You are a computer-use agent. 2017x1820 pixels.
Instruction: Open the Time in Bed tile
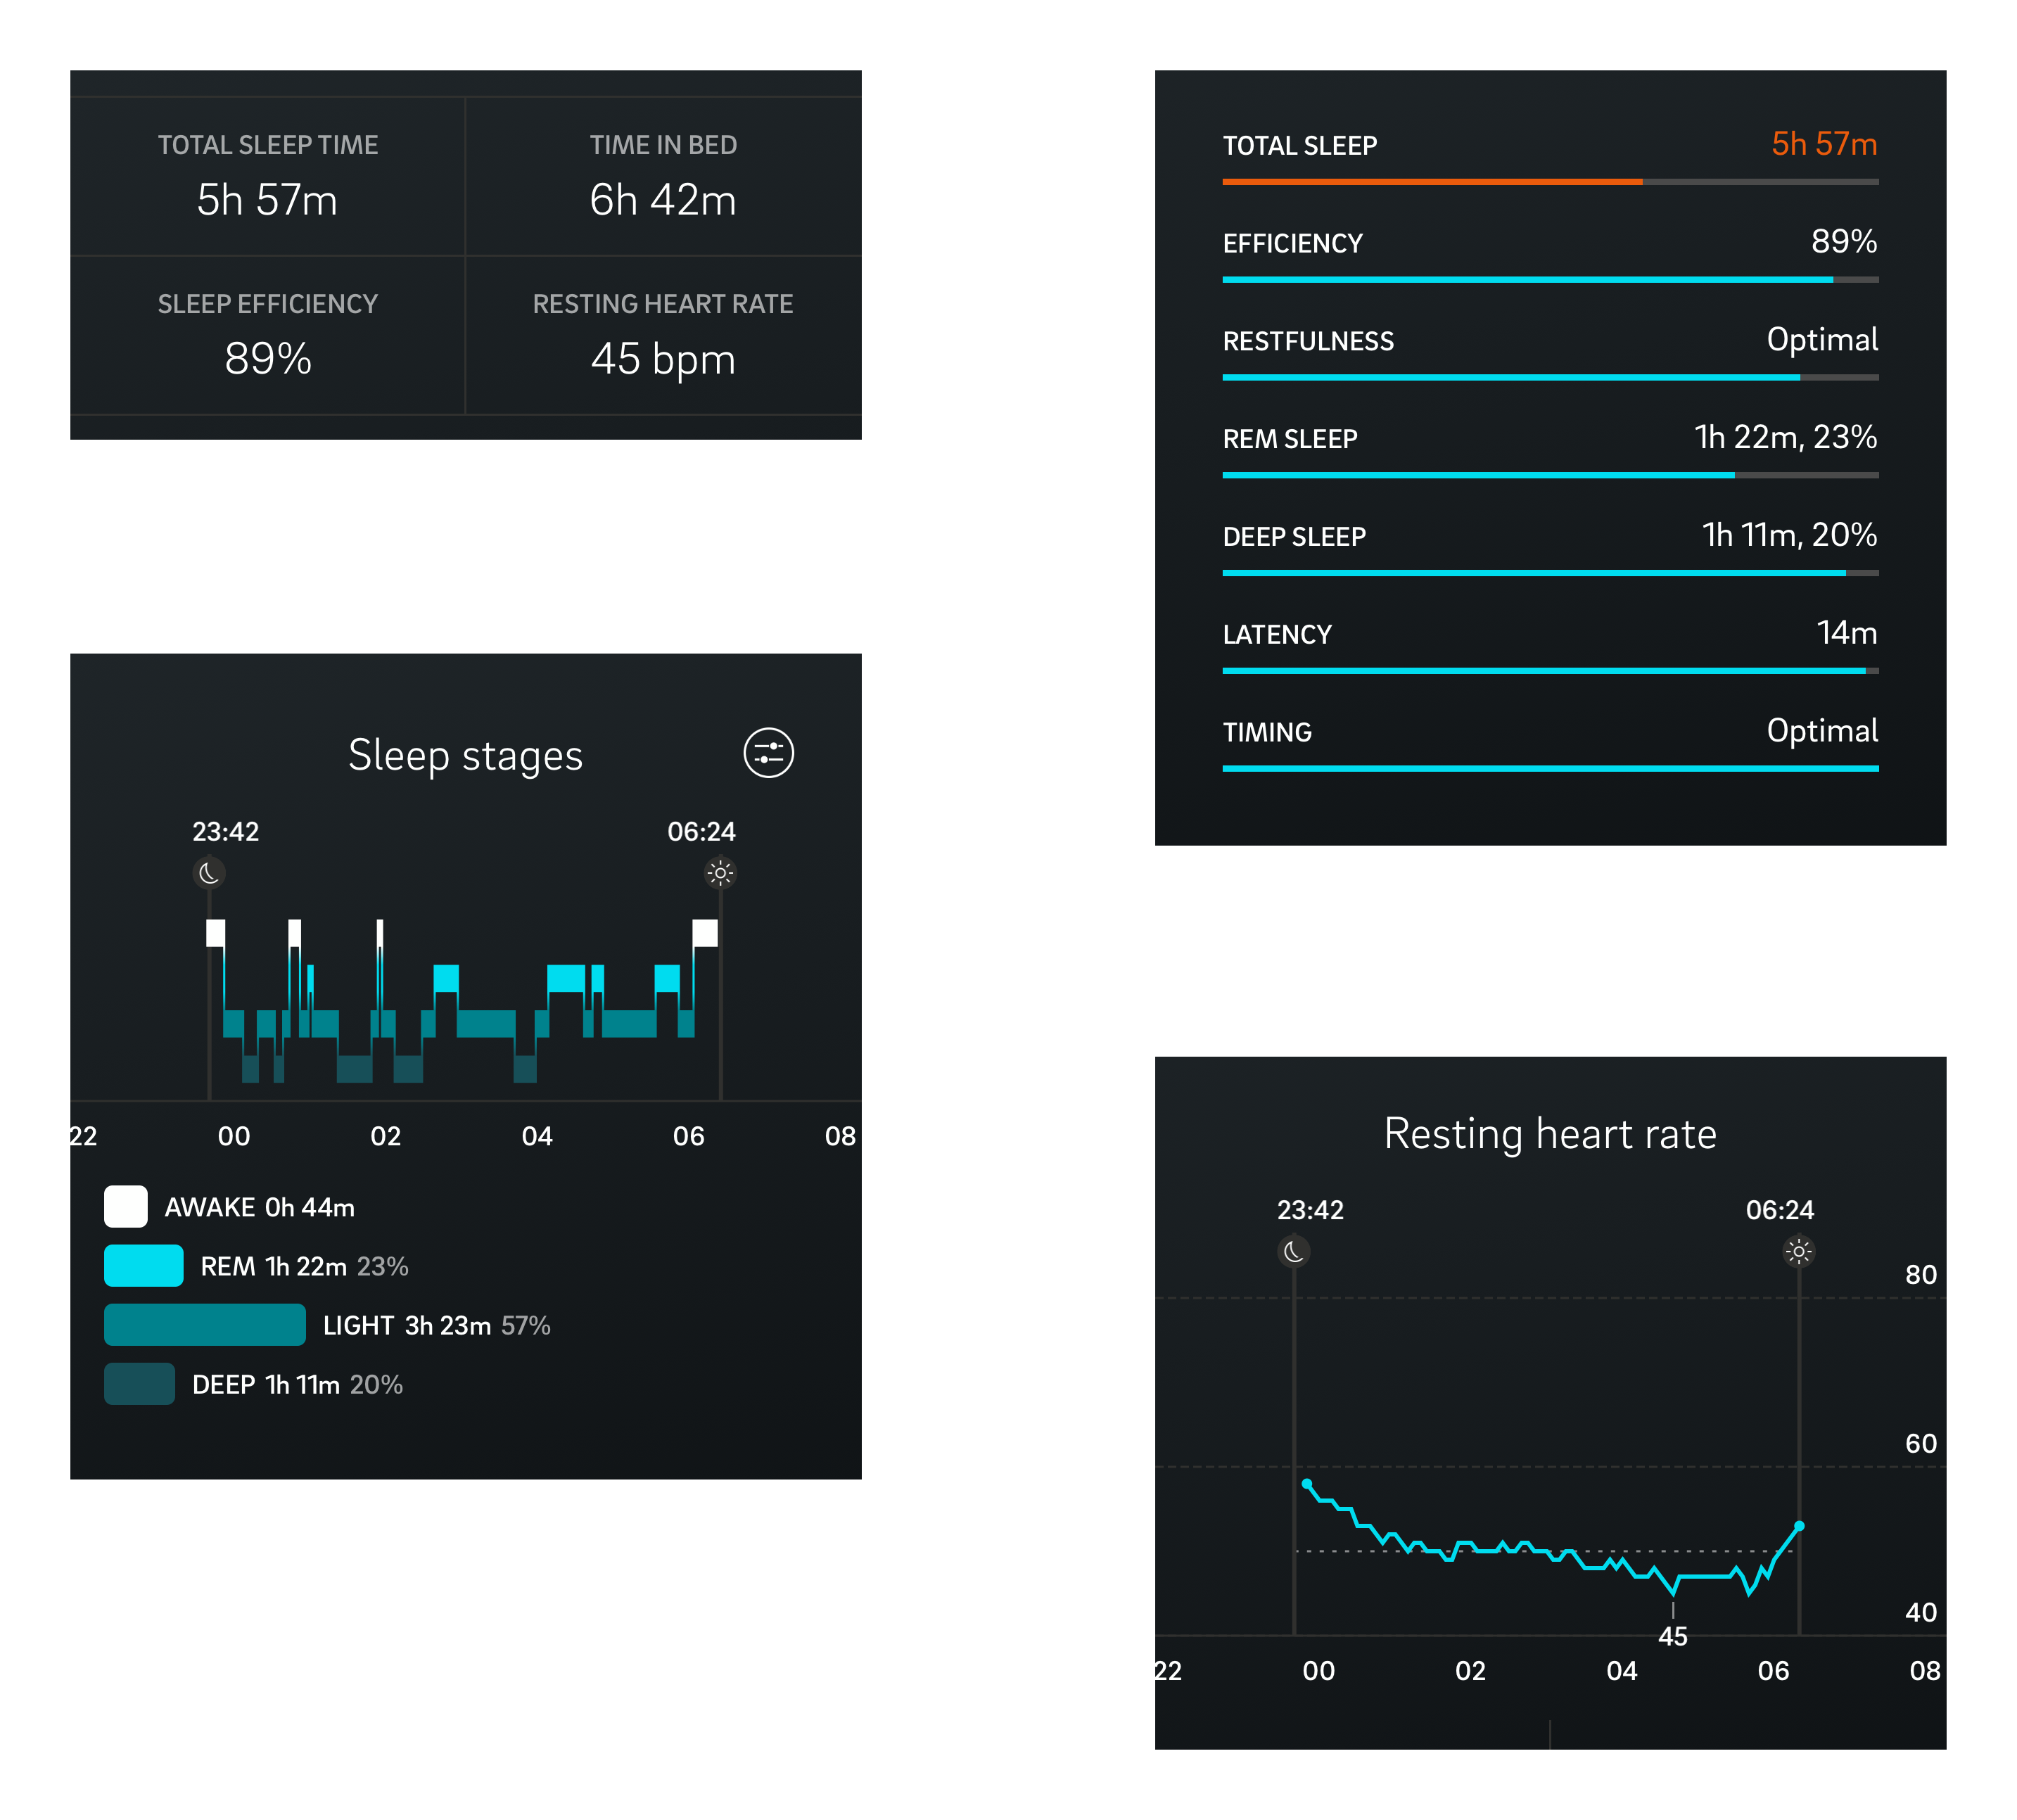pyautogui.click(x=663, y=176)
